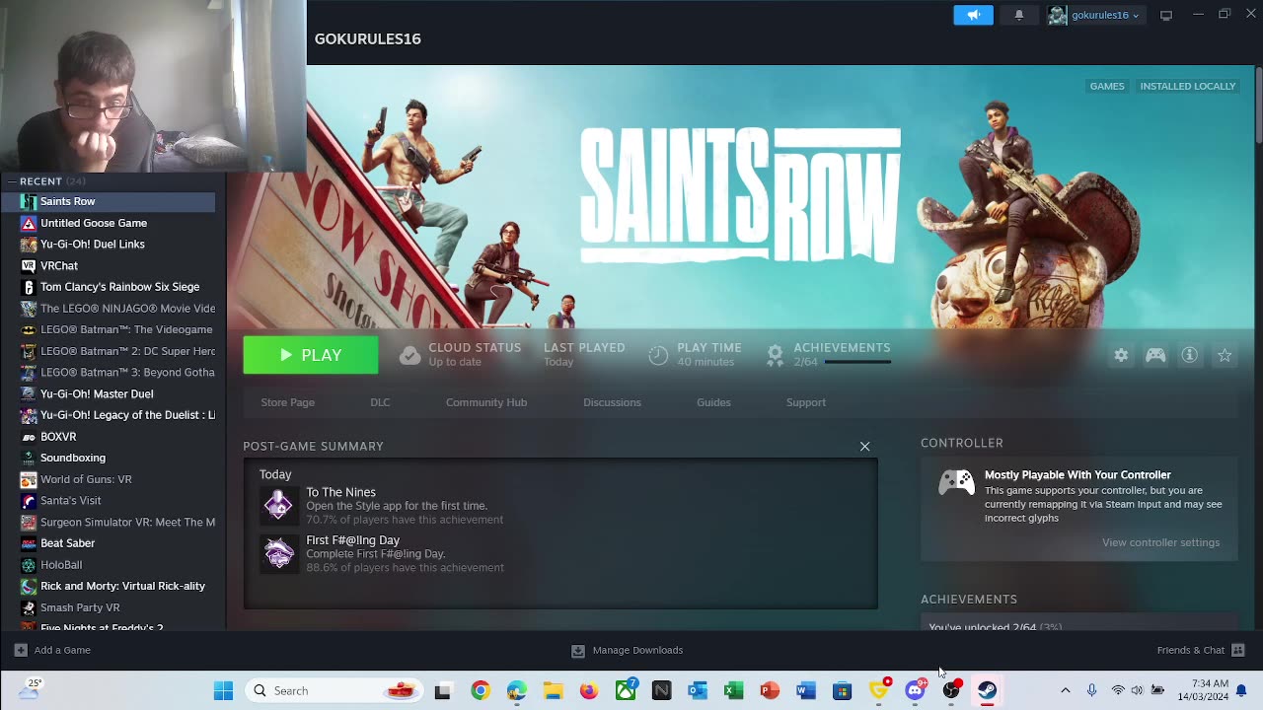Image resolution: width=1263 pixels, height=710 pixels.
Task: Toggle Saints Row as a favorite star
Action: (1225, 355)
